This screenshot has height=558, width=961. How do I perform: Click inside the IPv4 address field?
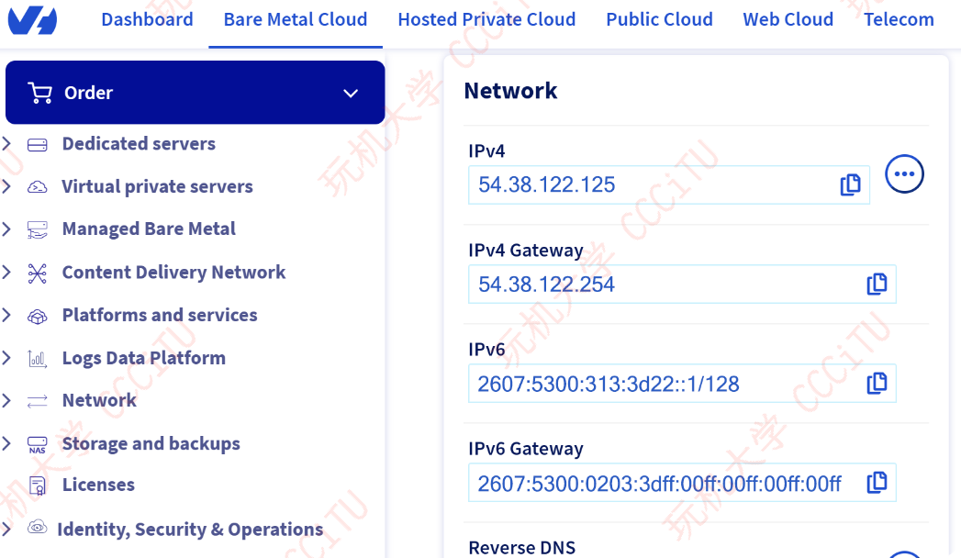point(643,184)
